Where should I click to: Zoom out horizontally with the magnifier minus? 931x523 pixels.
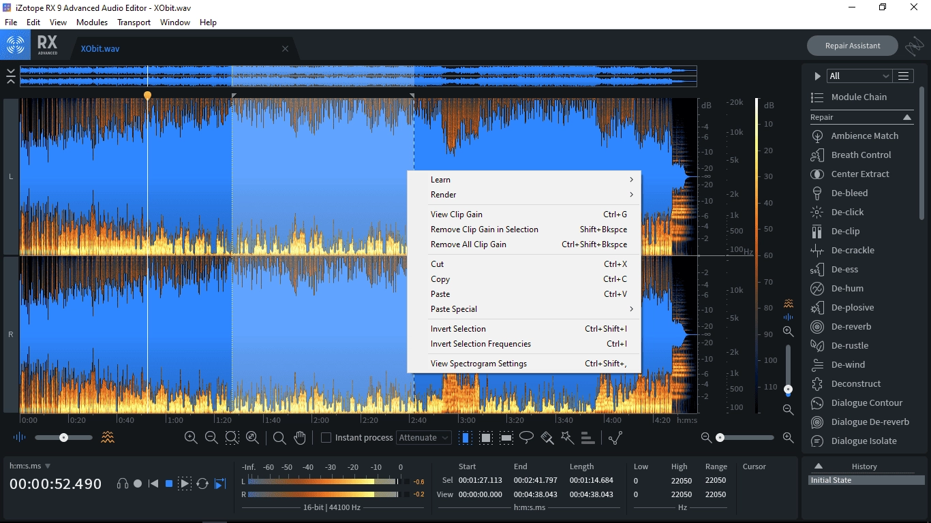coord(211,438)
